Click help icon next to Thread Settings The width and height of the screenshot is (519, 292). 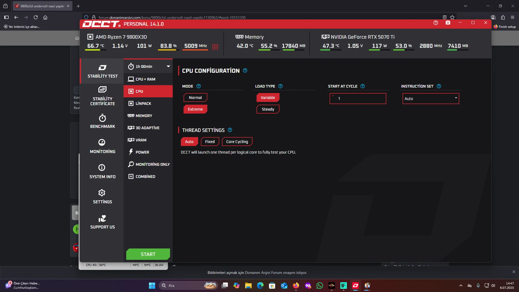pyautogui.click(x=230, y=130)
